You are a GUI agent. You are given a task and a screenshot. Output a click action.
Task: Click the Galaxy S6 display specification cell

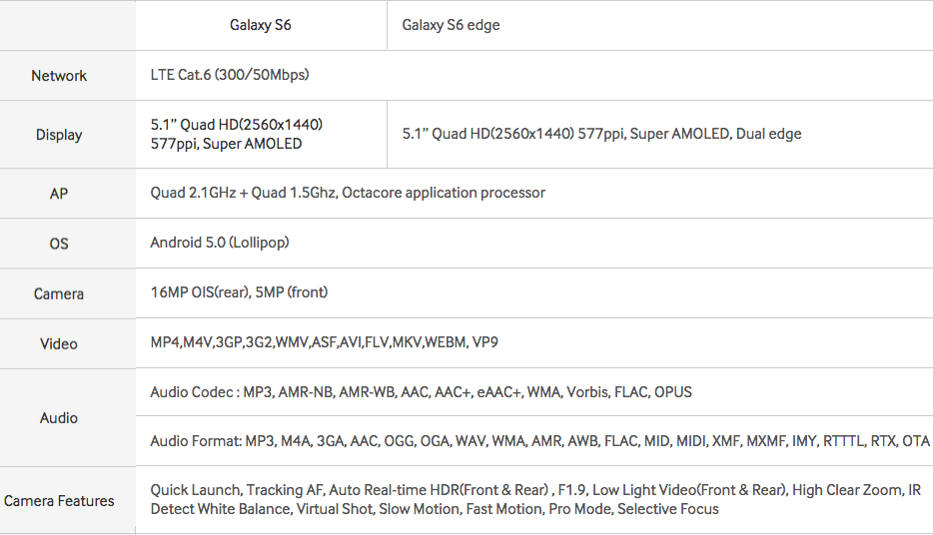coord(237,134)
